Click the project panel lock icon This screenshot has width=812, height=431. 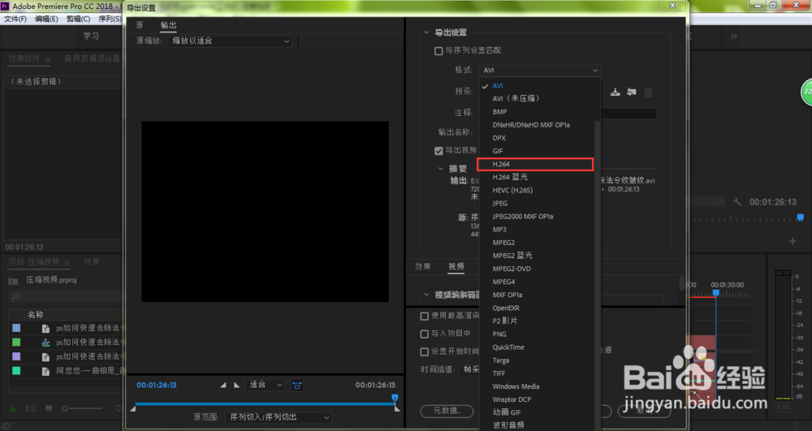(x=14, y=408)
